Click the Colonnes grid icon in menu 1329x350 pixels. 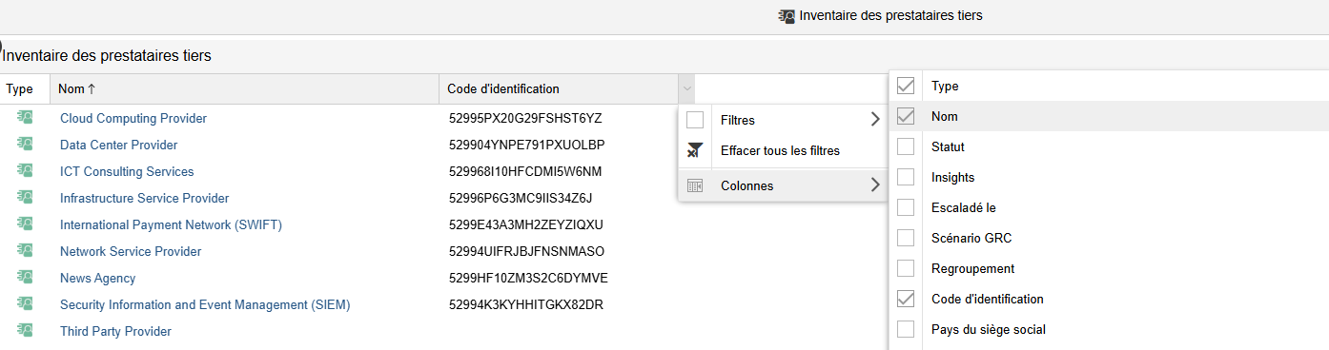695,185
